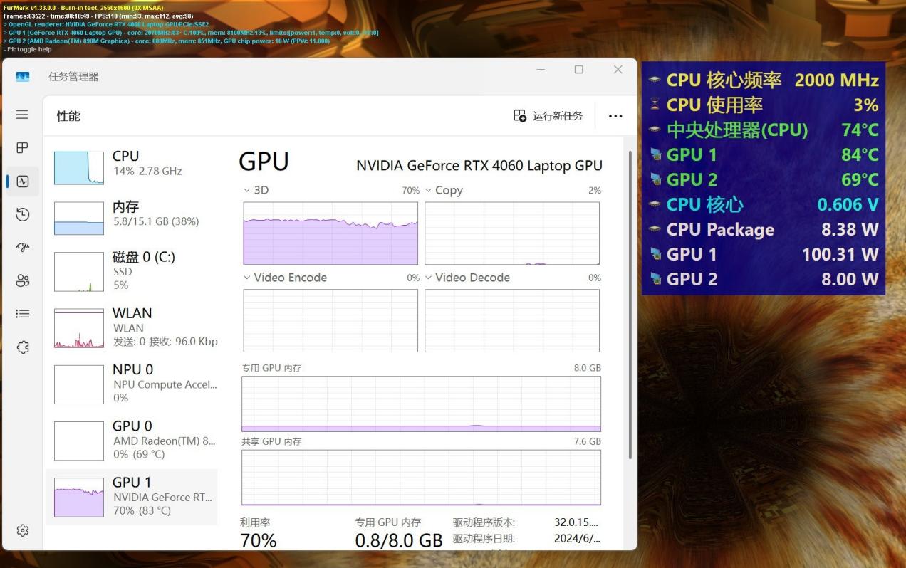Open the Startup apps page icon
The image size is (906, 568).
click(22, 247)
